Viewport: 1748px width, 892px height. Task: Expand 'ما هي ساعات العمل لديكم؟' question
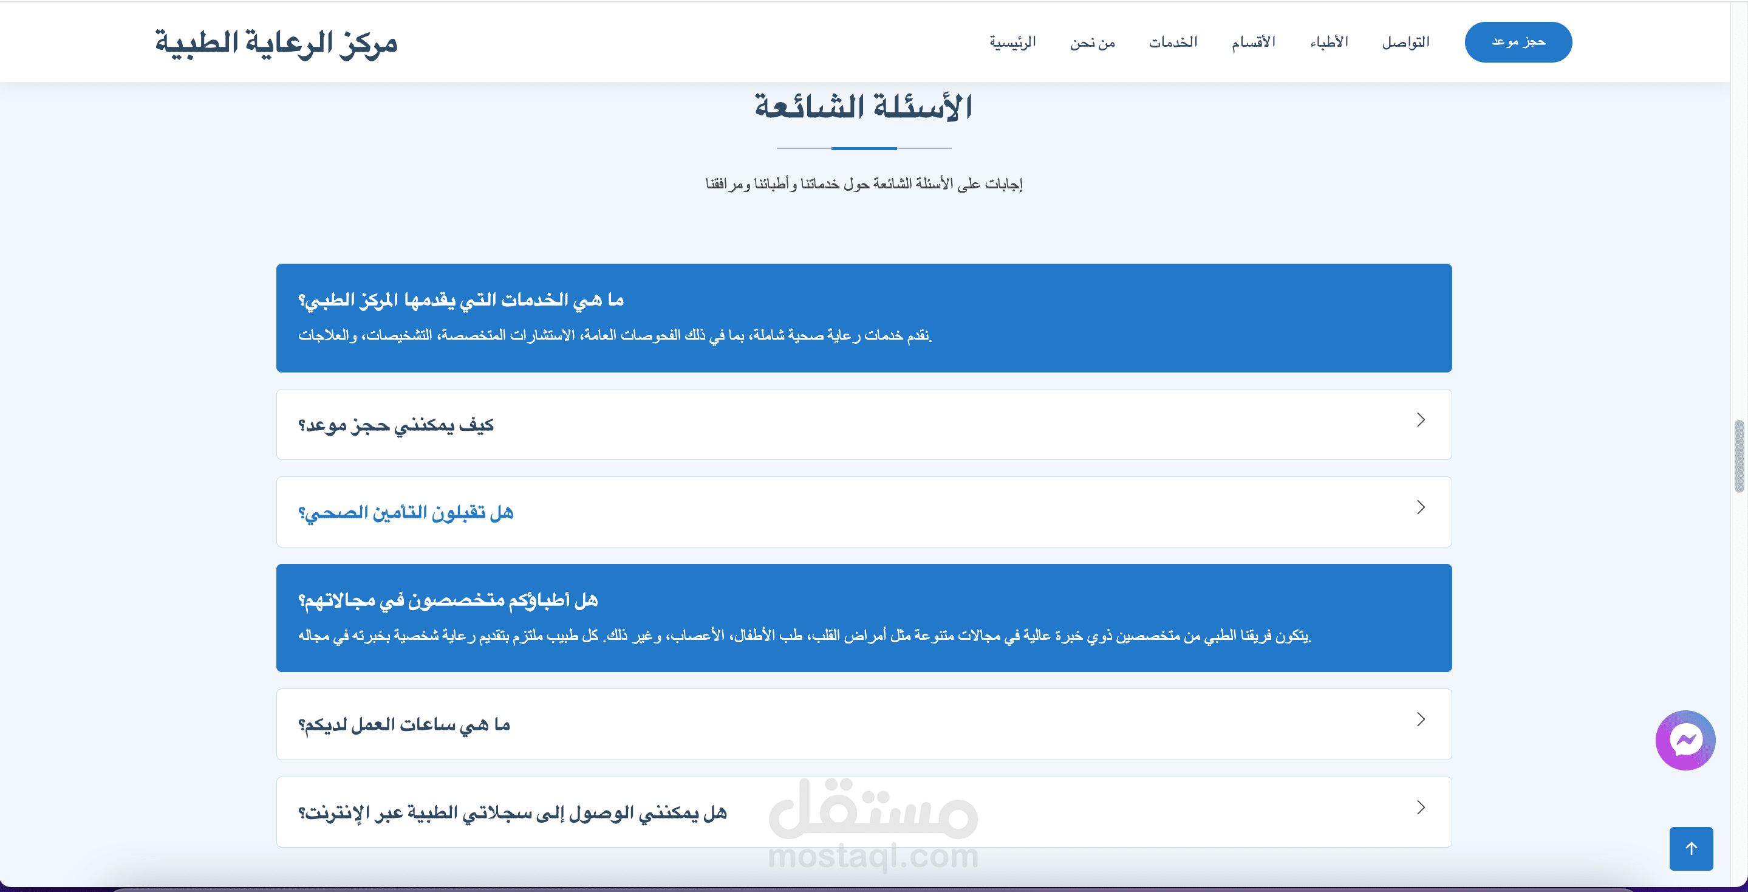tap(405, 725)
